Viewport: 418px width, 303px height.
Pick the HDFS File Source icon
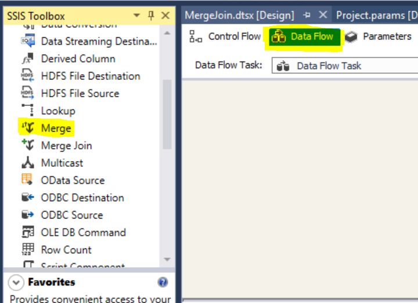pos(27,93)
